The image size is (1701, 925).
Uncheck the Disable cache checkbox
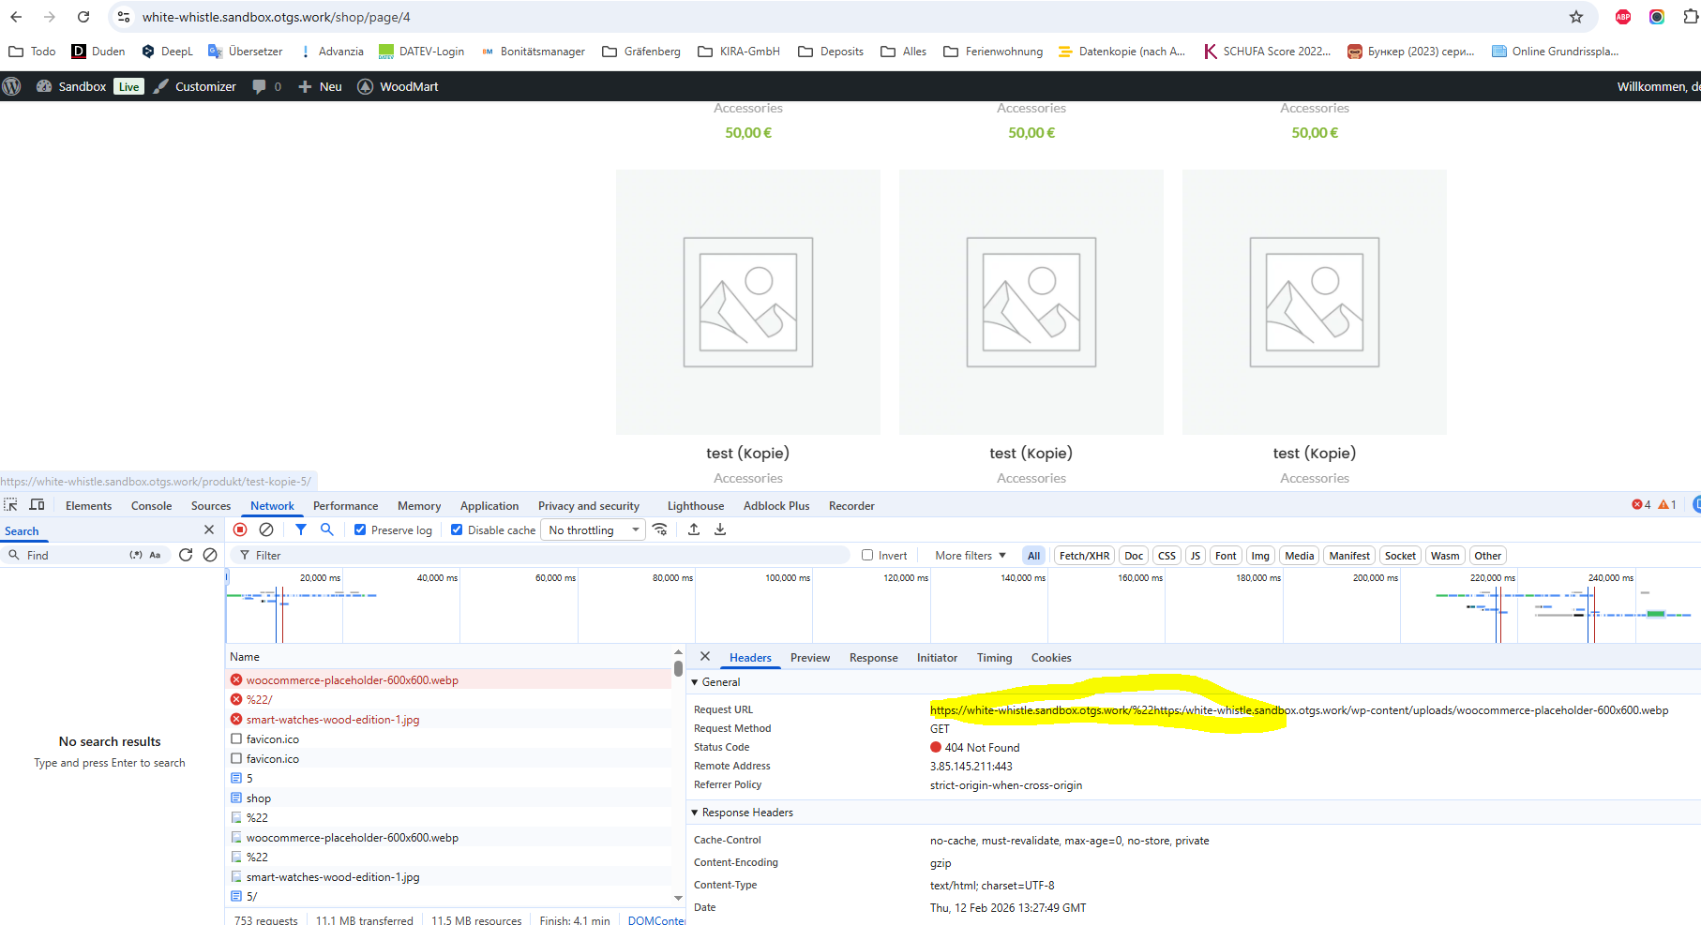click(457, 530)
